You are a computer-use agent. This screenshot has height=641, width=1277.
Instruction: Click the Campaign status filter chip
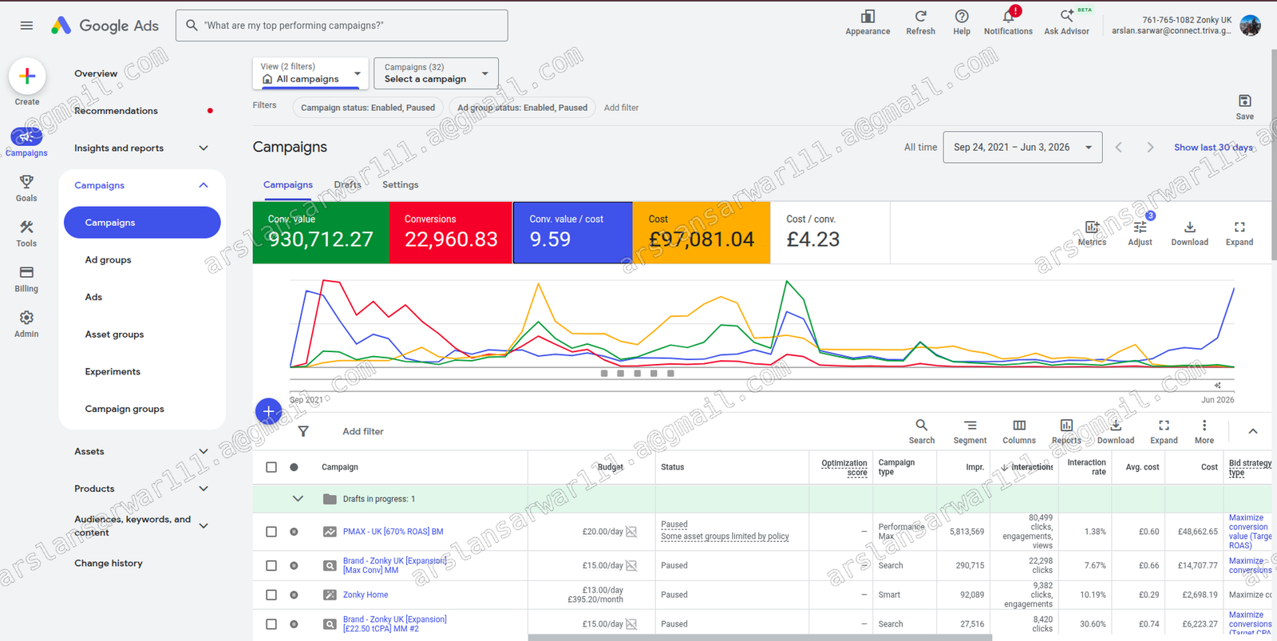pos(368,108)
